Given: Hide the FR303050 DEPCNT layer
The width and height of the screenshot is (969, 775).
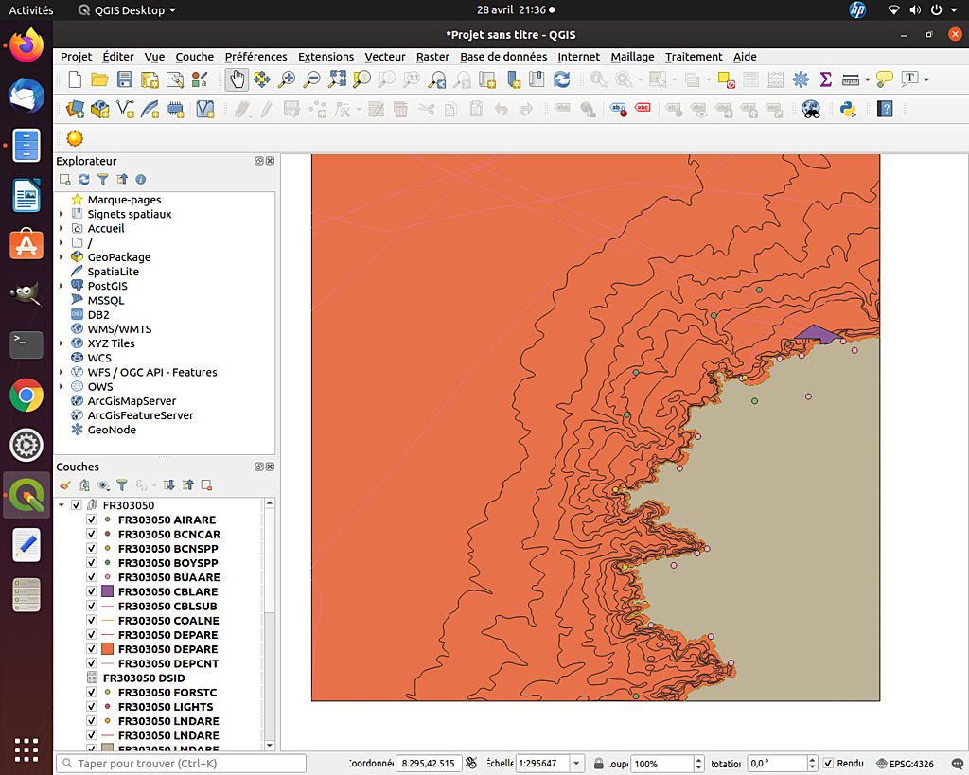Looking at the screenshot, I should (x=92, y=663).
